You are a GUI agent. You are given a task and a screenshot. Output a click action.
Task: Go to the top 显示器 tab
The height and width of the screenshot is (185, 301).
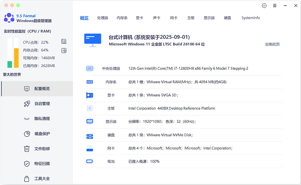pyautogui.click(x=209, y=18)
